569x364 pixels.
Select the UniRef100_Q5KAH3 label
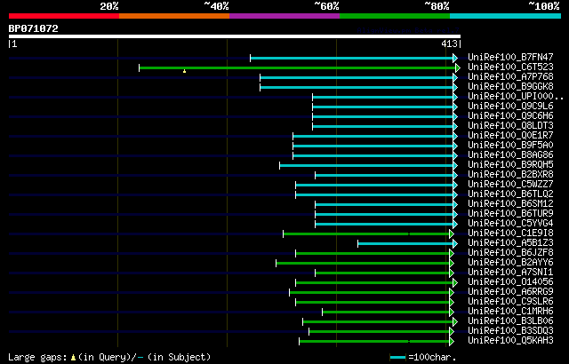point(510,340)
